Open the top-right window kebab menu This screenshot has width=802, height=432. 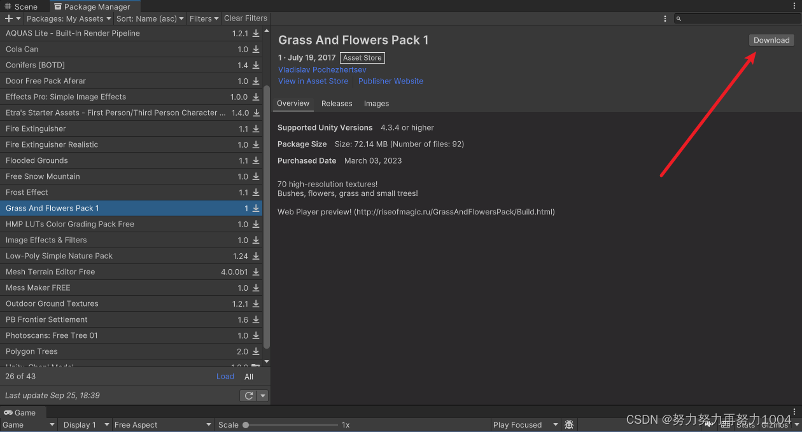794,6
